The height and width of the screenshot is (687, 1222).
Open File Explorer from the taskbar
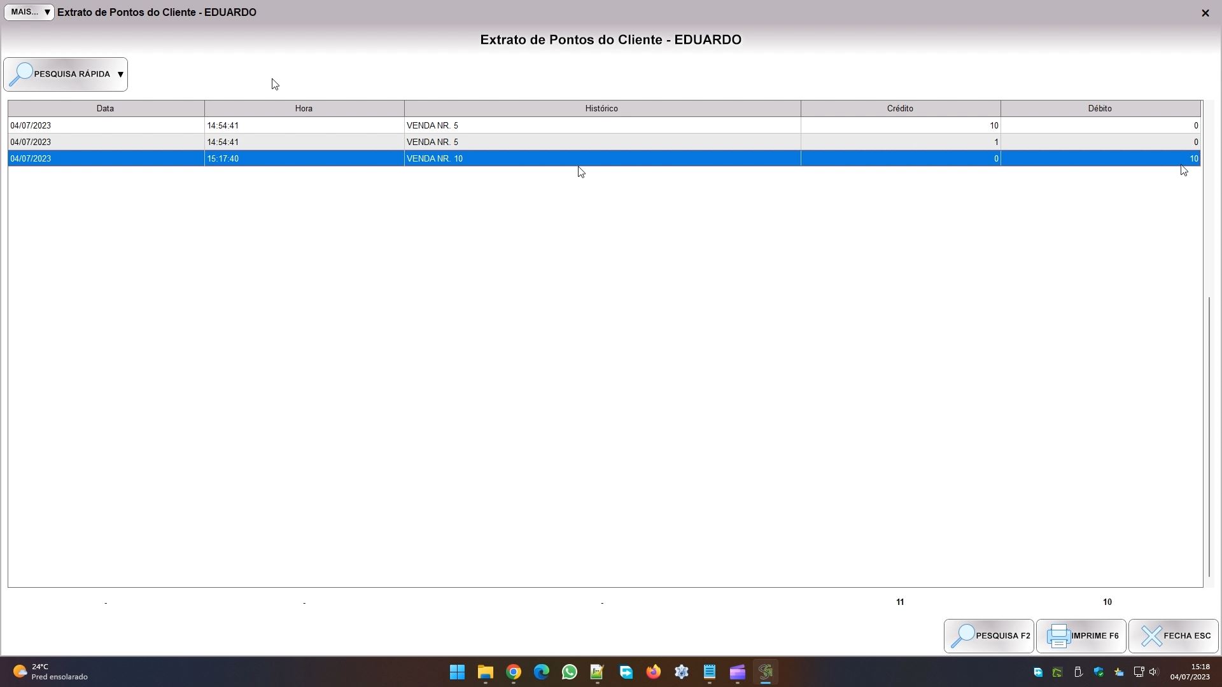pos(486,672)
